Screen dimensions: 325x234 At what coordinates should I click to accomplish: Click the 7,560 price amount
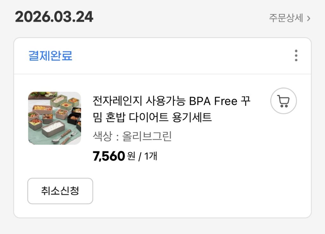tap(109, 156)
